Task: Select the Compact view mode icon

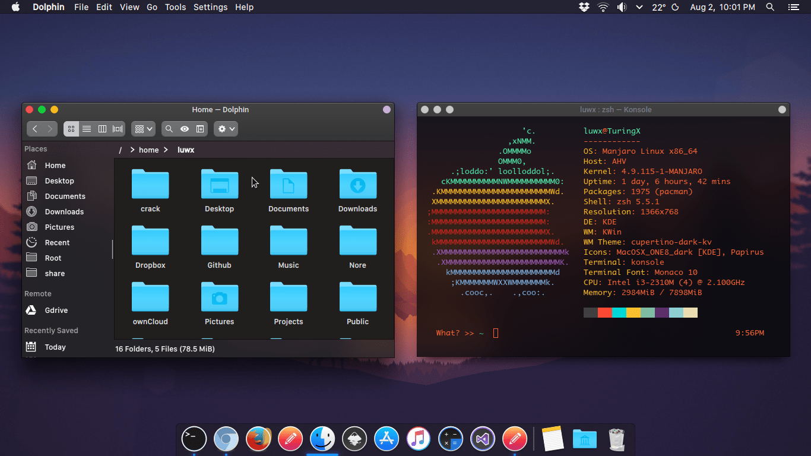Action: pos(102,129)
